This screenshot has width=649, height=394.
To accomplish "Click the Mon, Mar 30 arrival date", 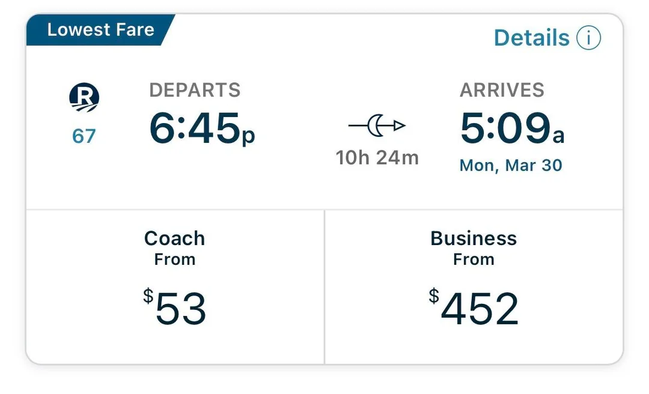I will click(511, 165).
